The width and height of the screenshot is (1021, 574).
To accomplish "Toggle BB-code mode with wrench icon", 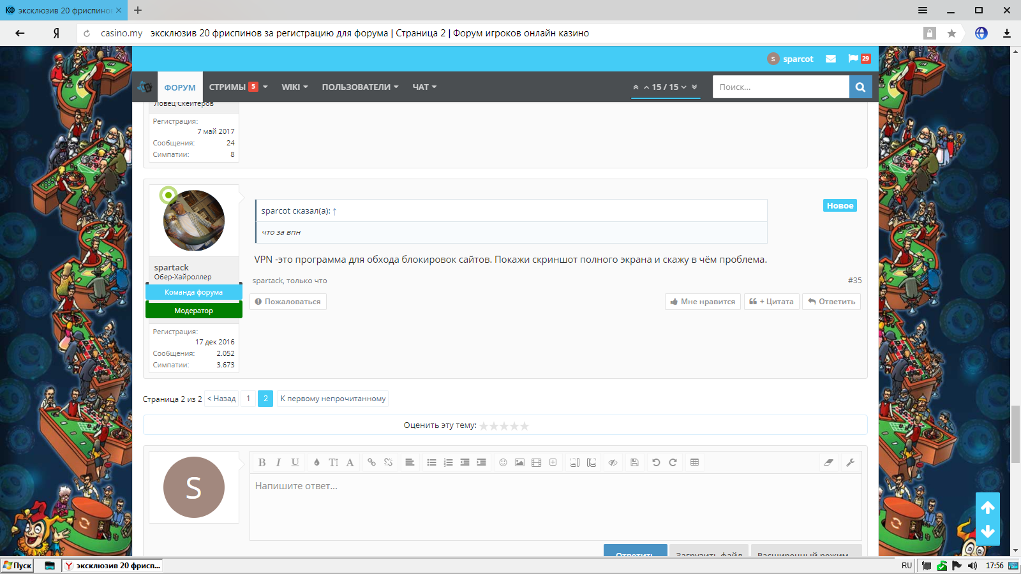I will coord(850,462).
